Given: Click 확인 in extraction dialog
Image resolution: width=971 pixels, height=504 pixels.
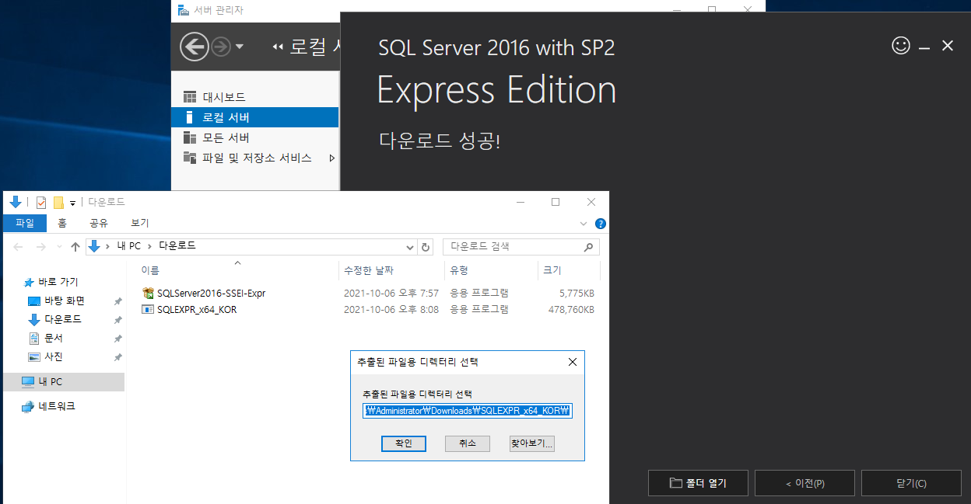Looking at the screenshot, I should [404, 443].
